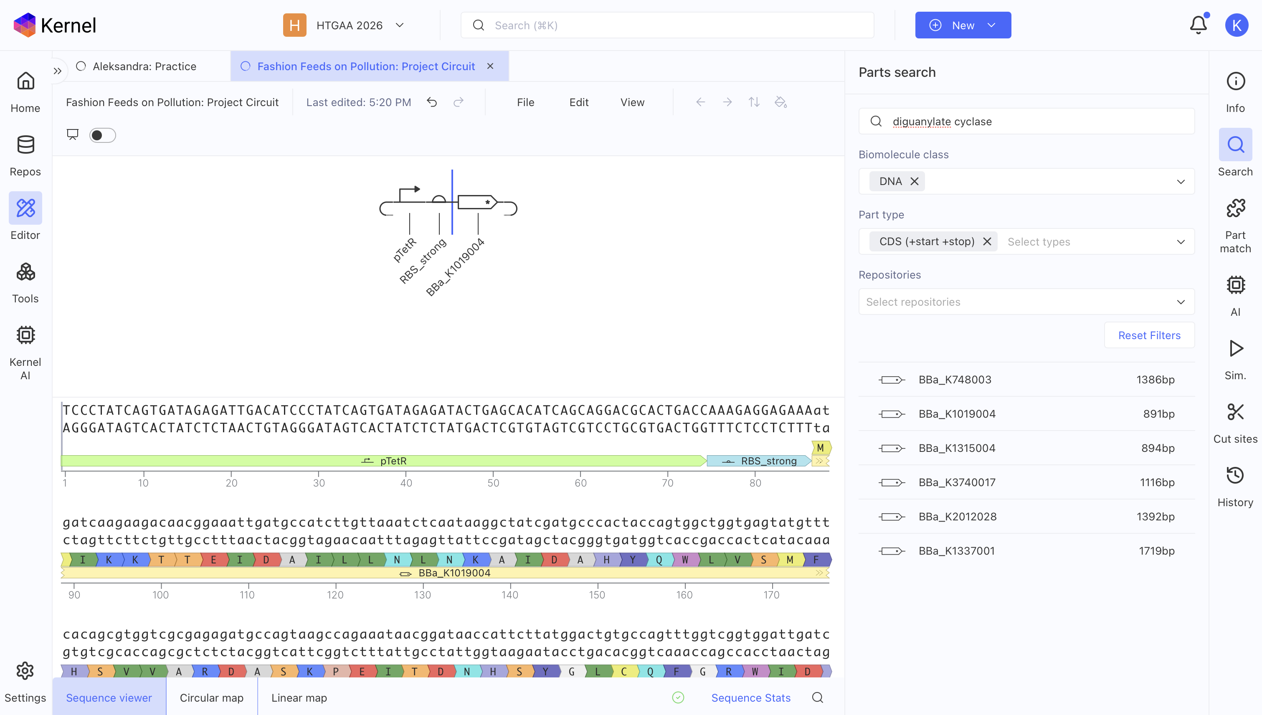Click the undo arrow icon
The width and height of the screenshot is (1262, 715).
tap(432, 102)
